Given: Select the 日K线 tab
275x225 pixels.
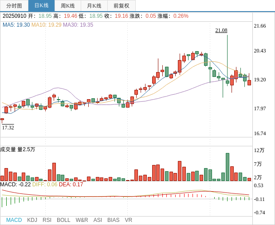Looking at the screenshot, I should (41, 6).
